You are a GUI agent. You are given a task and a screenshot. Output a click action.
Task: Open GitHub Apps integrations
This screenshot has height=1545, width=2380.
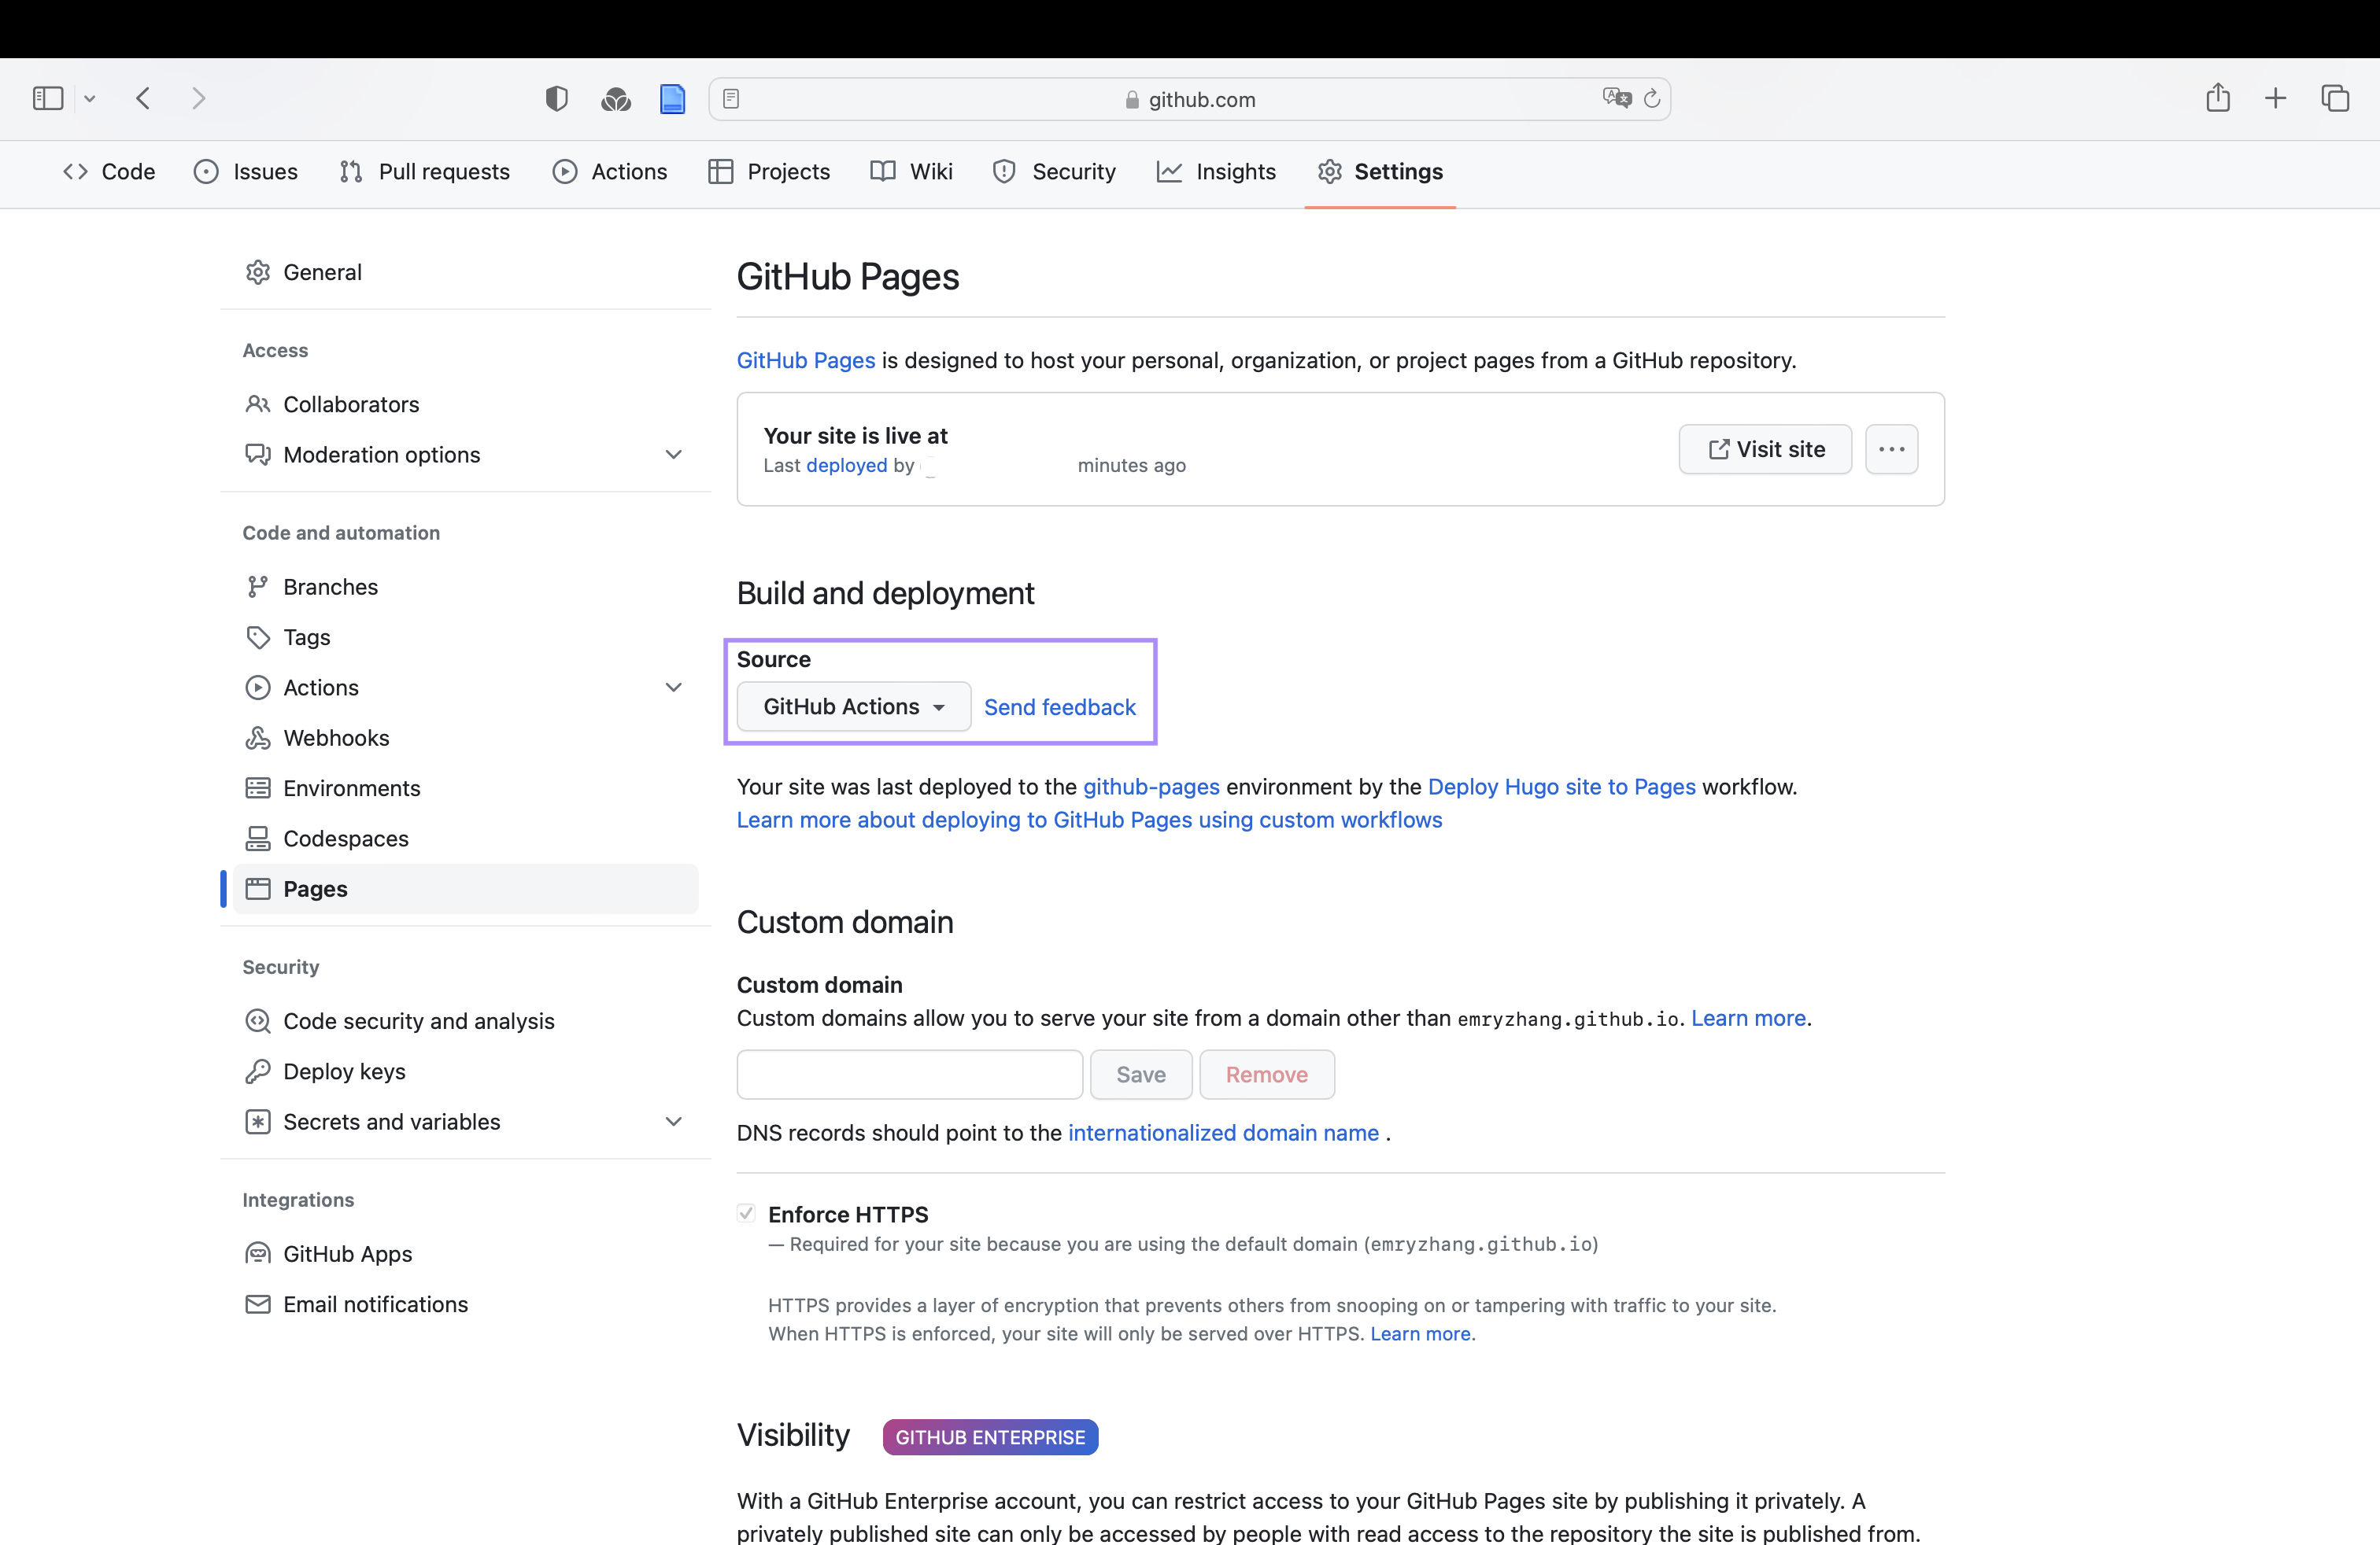[x=465, y=1254]
